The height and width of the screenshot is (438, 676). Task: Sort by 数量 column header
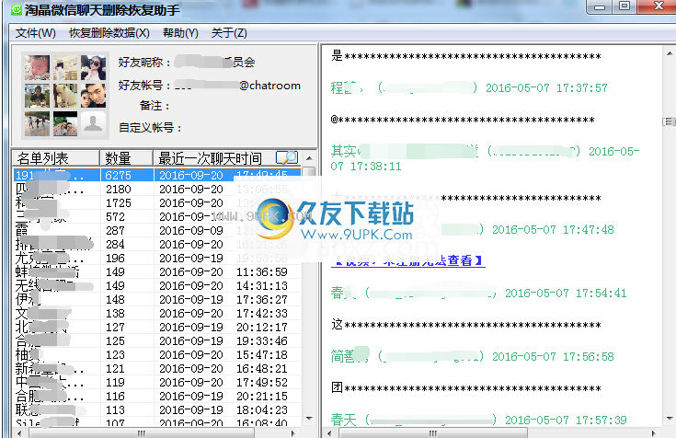coord(126,158)
